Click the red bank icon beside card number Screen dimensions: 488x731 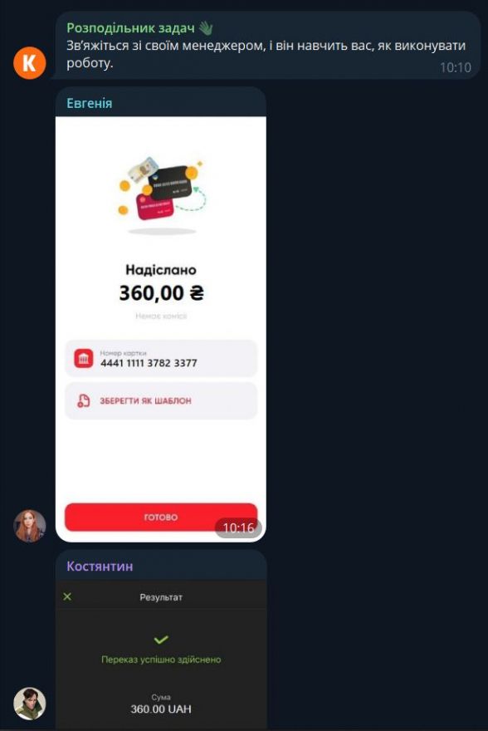click(84, 359)
